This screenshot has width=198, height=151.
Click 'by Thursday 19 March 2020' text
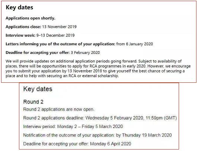pyautogui.click(x=144, y=135)
